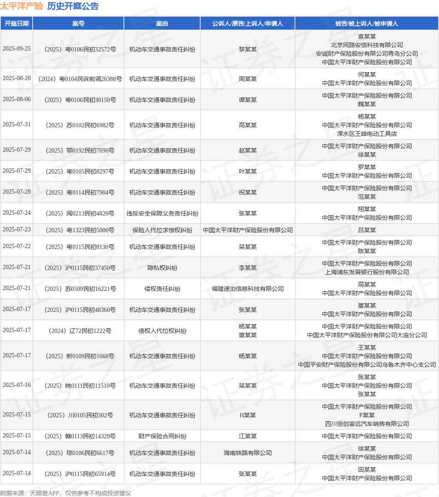The image size is (439, 497).
Task: Click plaintiff 叶某某
Action: (x=248, y=171)
